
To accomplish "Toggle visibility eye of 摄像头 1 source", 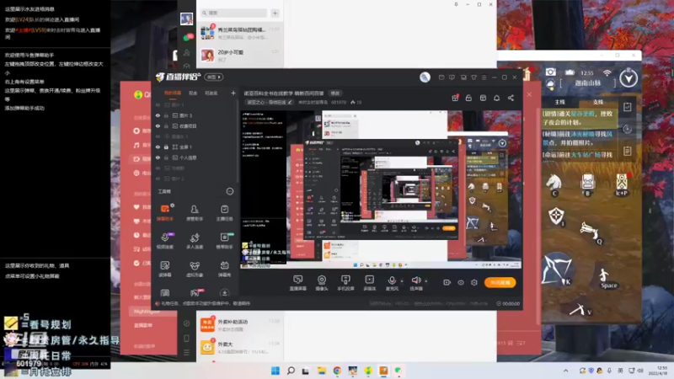I will 158,136.
